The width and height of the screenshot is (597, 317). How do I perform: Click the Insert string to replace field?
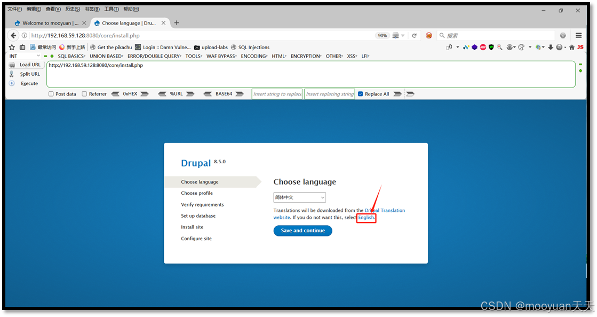[x=277, y=94]
